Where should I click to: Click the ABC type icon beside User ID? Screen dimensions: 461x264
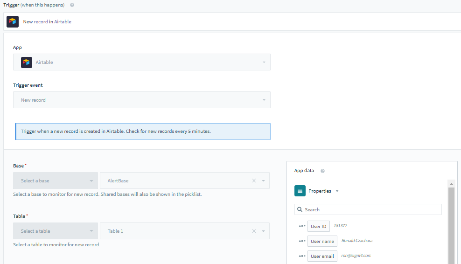click(302, 226)
